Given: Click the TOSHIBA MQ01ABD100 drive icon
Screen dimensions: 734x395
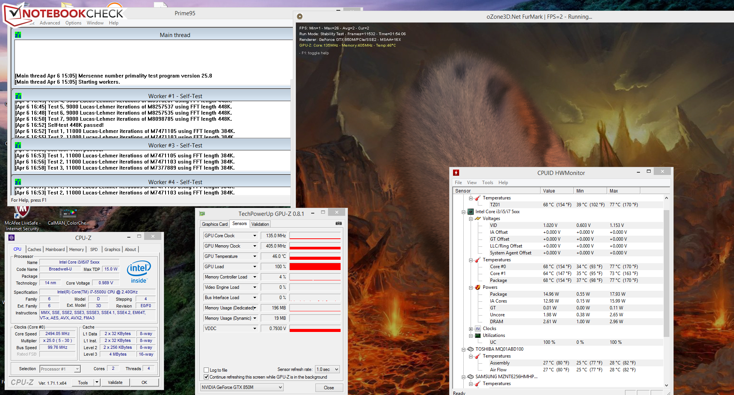Looking at the screenshot, I should [470, 349].
